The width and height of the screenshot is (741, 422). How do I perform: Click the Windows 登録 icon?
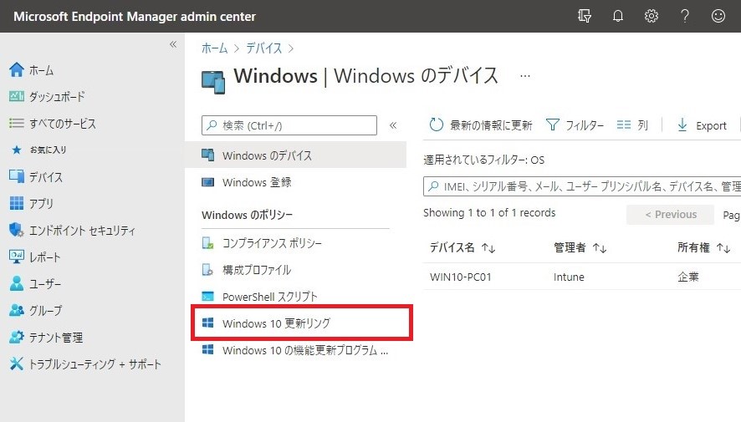[208, 182]
